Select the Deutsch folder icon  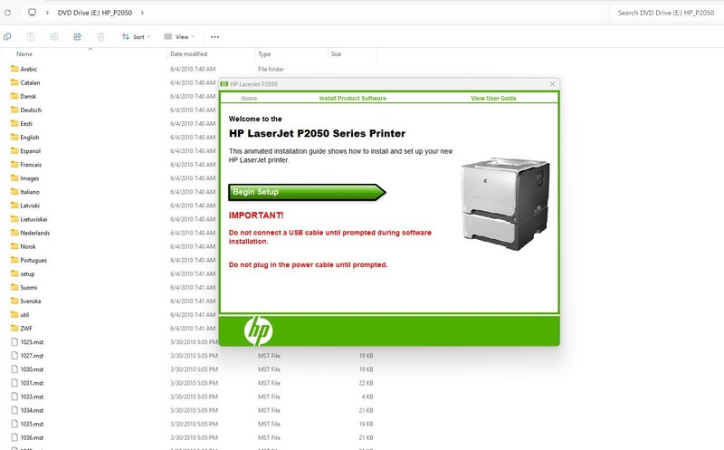[x=14, y=110]
